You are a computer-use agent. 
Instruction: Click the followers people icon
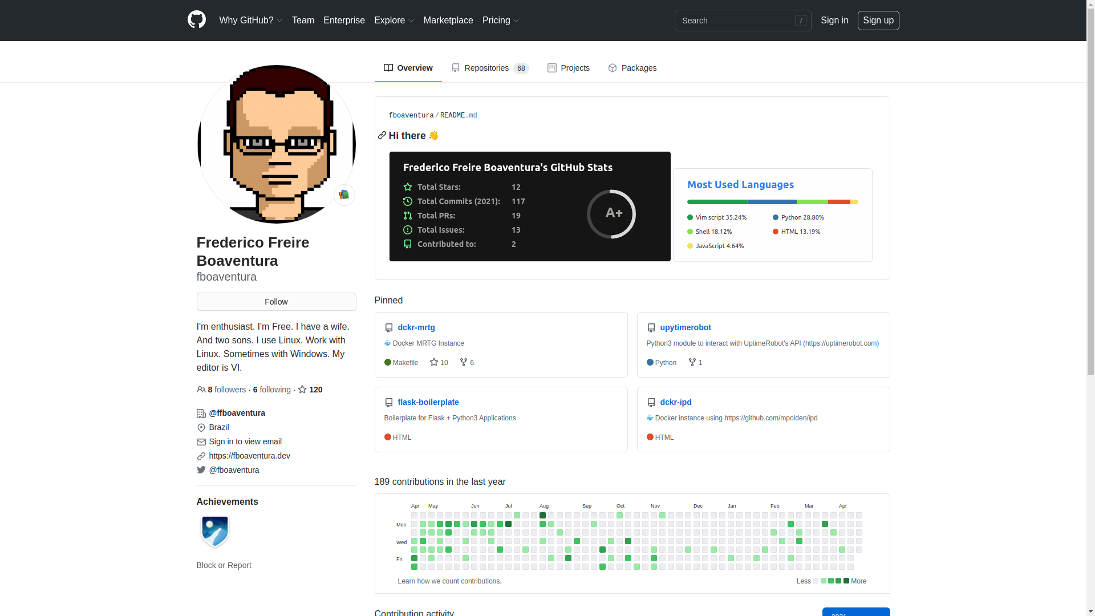coord(201,390)
